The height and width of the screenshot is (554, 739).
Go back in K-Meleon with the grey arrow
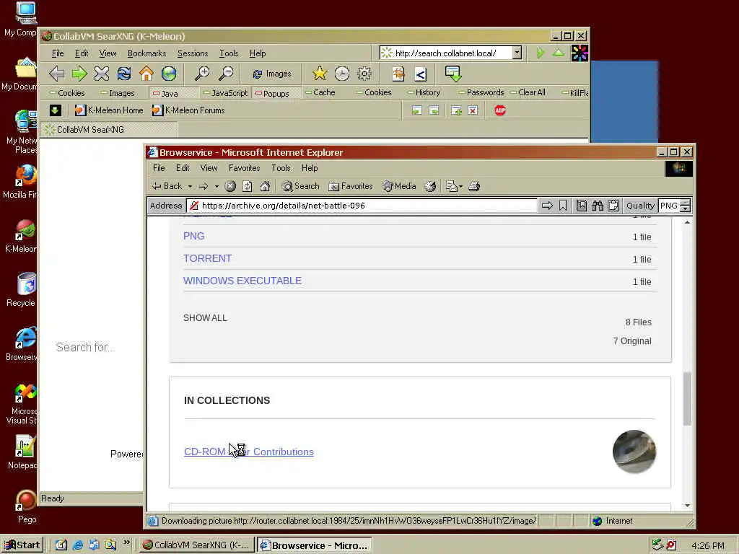pyautogui.click(x=57, y=74)
